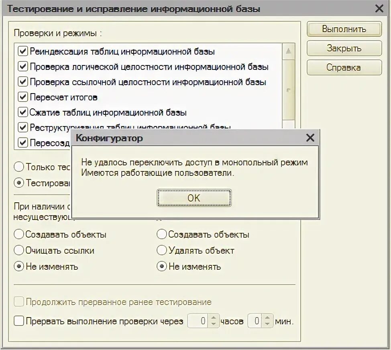Click Имеются работающие пользователи message line
Screen dimensions: 391x350
coord(158,173)
